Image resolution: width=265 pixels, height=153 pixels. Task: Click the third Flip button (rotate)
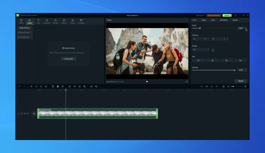(226, 60)
